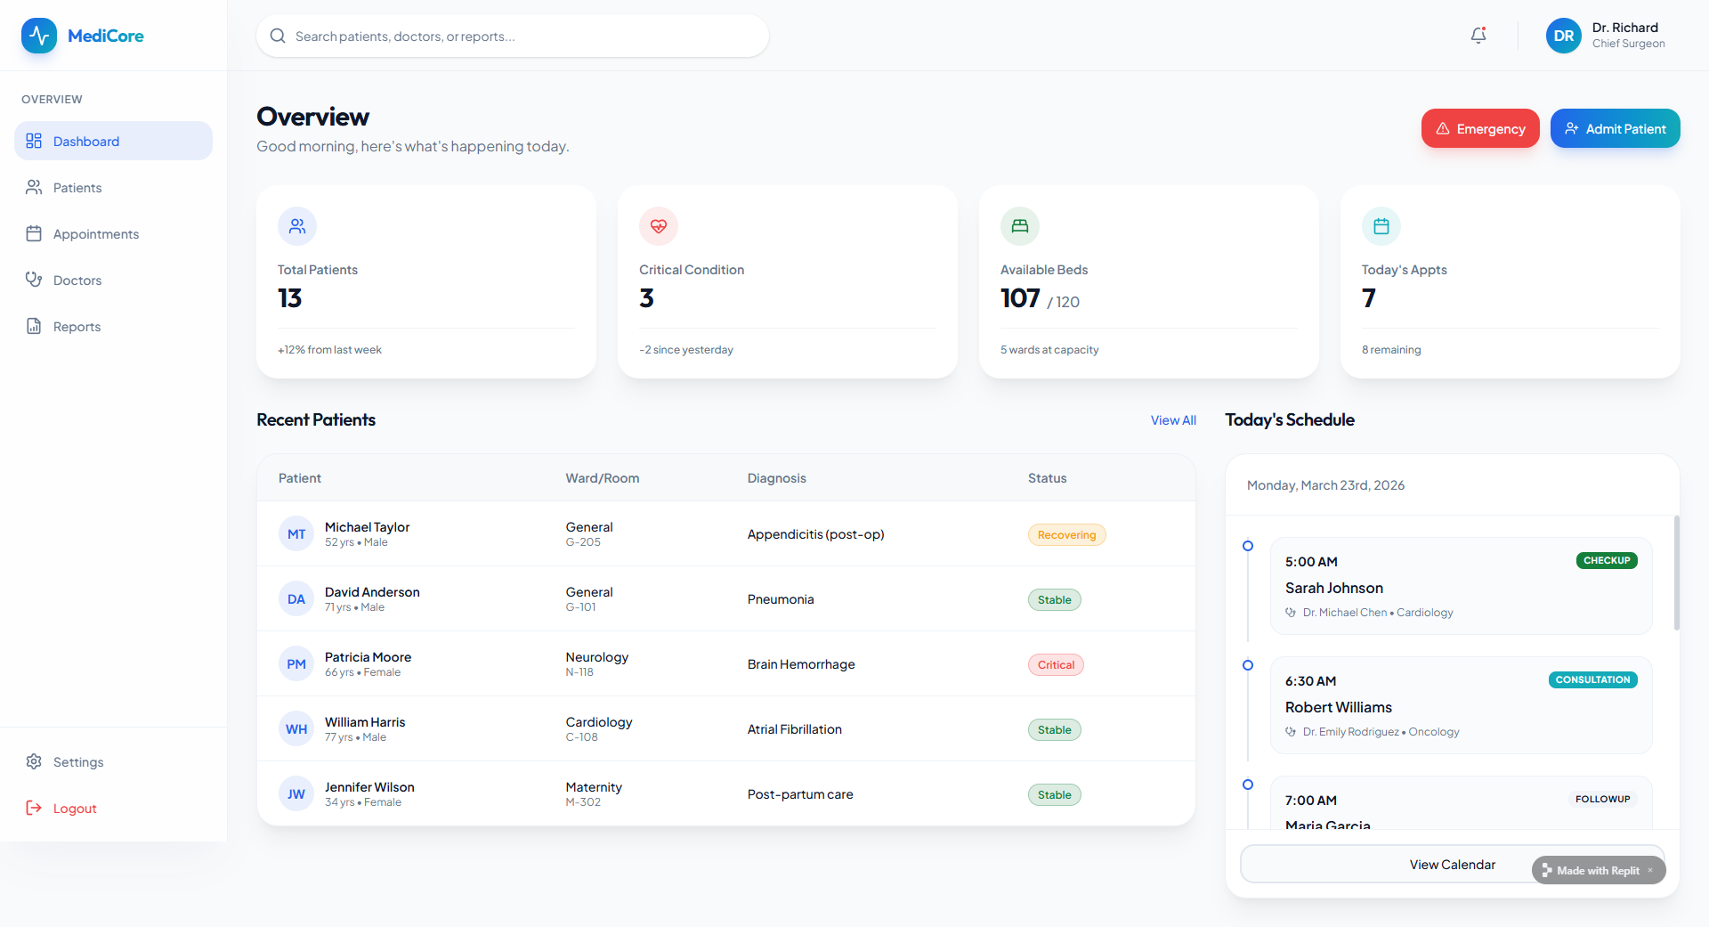Open the Doctors section
The height and width of the screenshot is (927, 1709).
77,281
